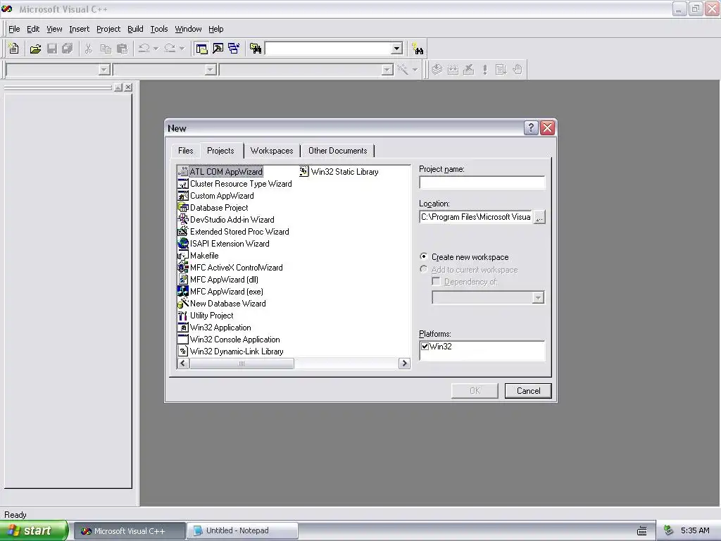Click the project list scroll right arrow

[x=404, y=363]
